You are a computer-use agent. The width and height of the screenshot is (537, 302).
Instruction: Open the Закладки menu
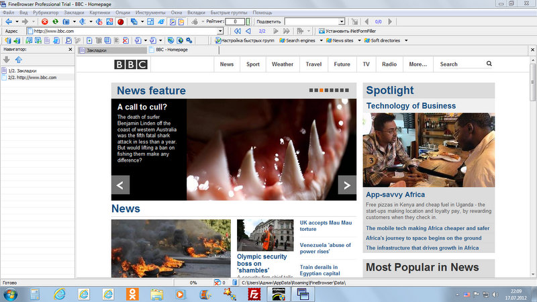74,12
